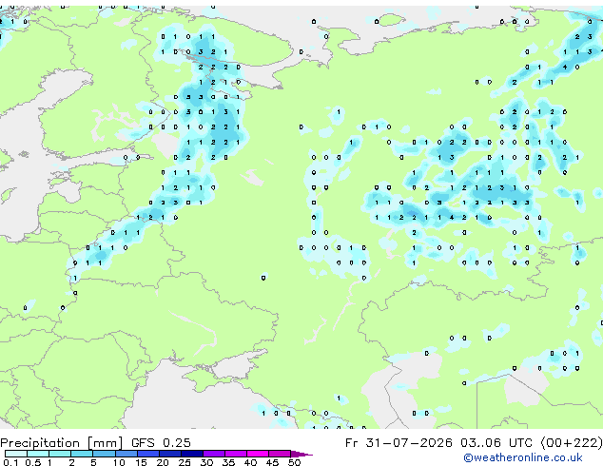
Task: Click the '(00+222)' forecast offset text
Action: 572,443
